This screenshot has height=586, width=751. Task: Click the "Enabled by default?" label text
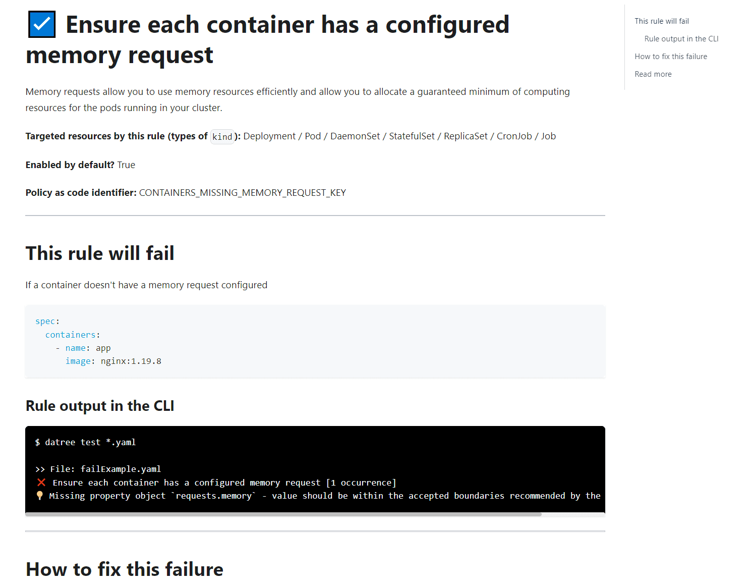[70, 165]
